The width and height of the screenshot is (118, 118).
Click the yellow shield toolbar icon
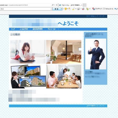(x=66, y=9)
